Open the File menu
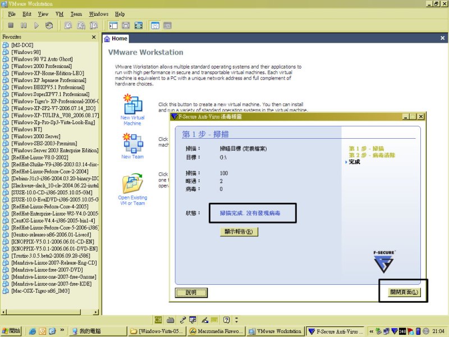Image resolution: width=449 pixels, height=337 pixels. click(12, 14)
